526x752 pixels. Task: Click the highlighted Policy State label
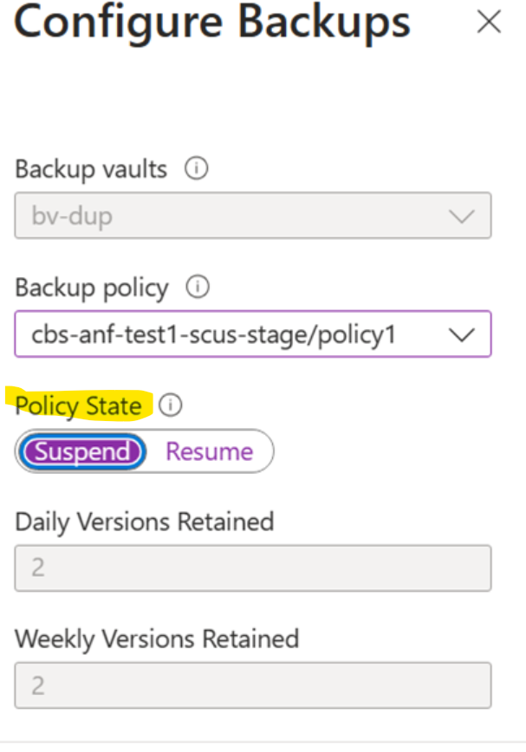79,405
